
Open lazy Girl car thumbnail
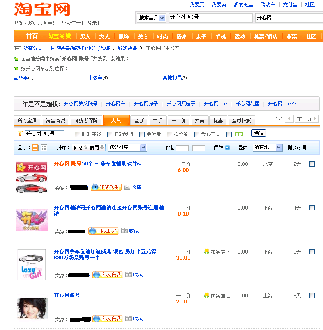pos(31,264)
